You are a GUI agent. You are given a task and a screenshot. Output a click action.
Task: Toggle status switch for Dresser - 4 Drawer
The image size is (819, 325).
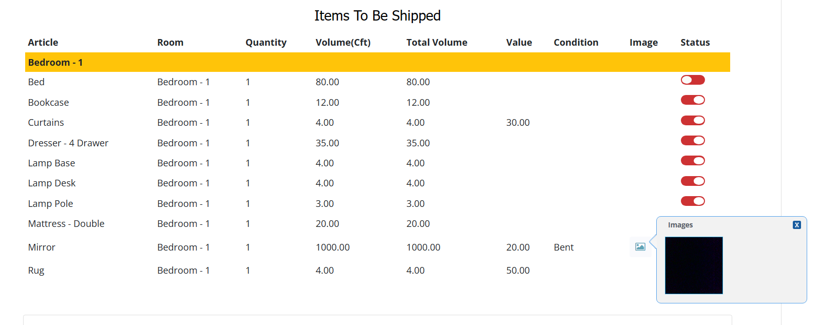pos(693,140)
